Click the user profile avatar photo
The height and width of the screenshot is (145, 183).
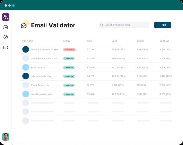click(x=6, y=137)
